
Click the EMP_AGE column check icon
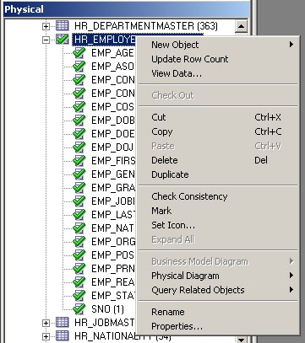click(79, 53)
